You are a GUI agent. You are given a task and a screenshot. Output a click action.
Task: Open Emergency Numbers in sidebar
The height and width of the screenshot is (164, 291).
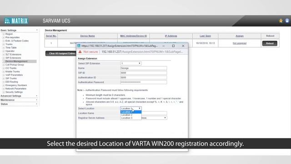16,85
